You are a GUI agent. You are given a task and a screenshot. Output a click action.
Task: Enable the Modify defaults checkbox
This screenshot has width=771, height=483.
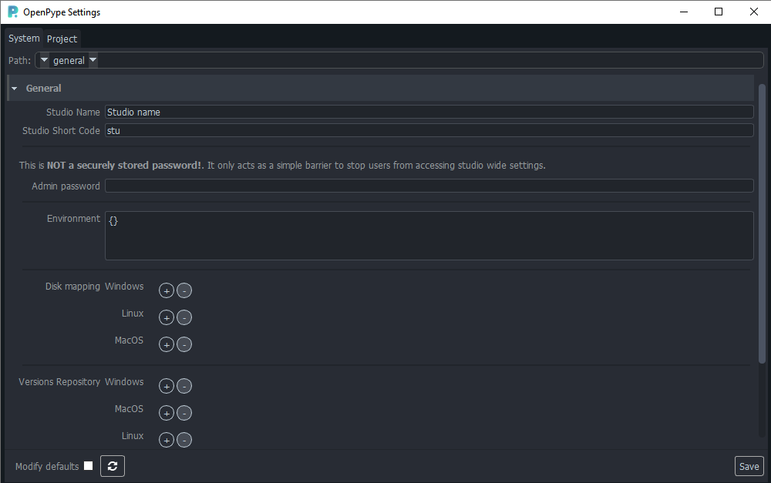coord(88,465)
